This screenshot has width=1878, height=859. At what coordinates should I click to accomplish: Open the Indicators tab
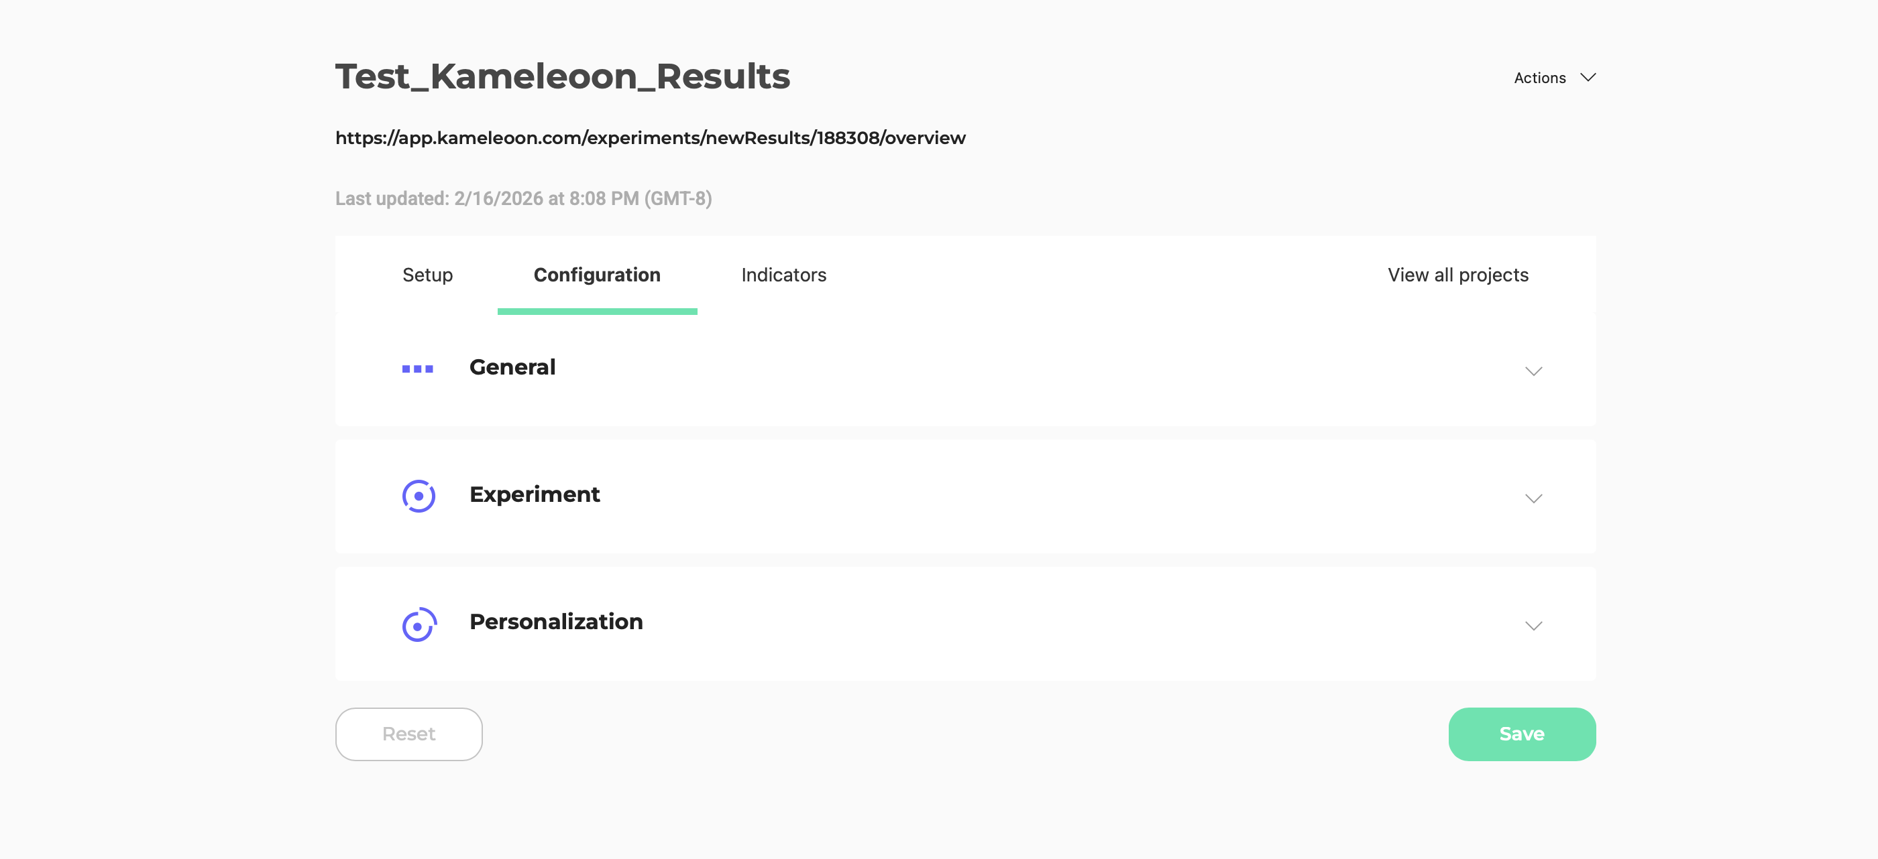tap(783, 275)
